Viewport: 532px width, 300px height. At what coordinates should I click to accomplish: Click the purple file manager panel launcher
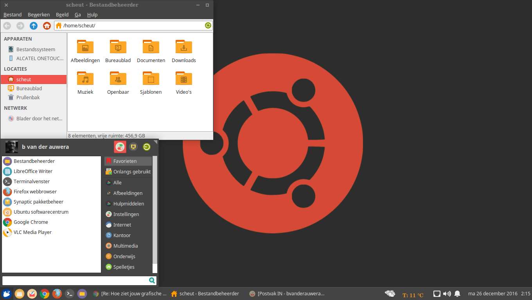tap(82, 294)
